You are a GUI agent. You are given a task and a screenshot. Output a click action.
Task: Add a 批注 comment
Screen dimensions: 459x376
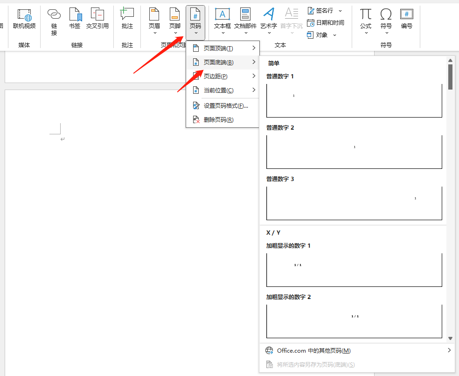(127, 19)
